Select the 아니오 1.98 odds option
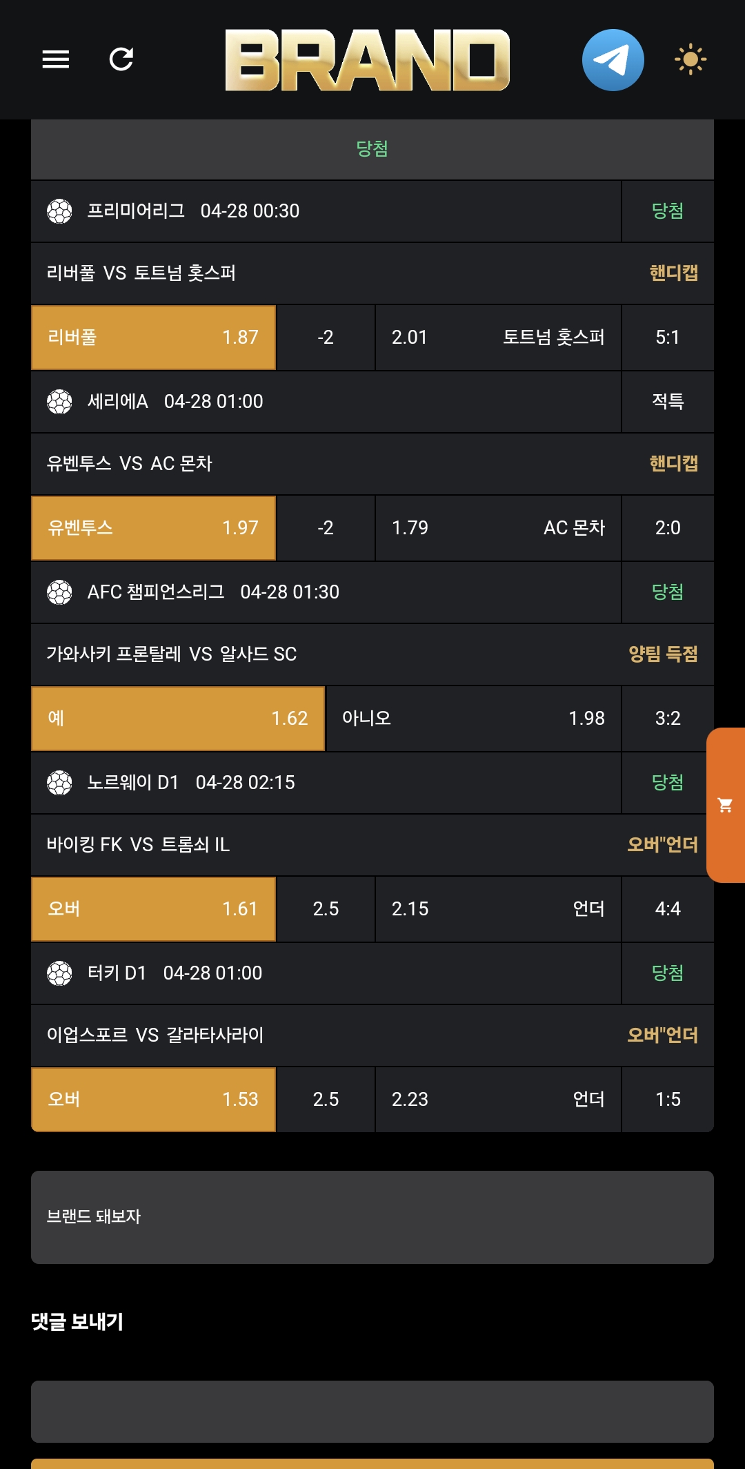Viewport: 745px width, 1469px height. click(473, 719)
